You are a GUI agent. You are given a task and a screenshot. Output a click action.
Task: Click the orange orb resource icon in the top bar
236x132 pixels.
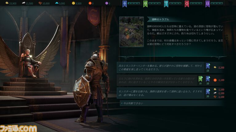(x=90, y=3)
